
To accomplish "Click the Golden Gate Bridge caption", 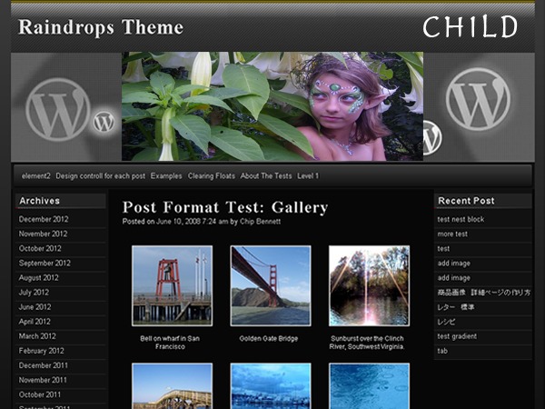I will point(269,338).
